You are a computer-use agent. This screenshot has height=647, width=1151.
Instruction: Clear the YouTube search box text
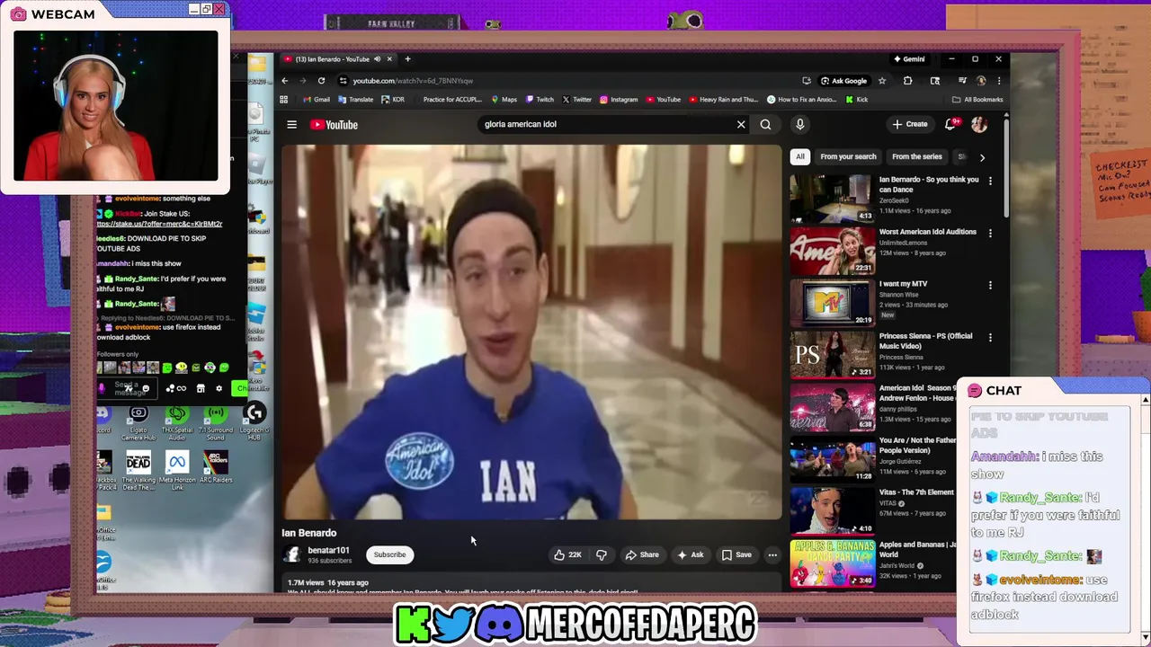(741, 125)
